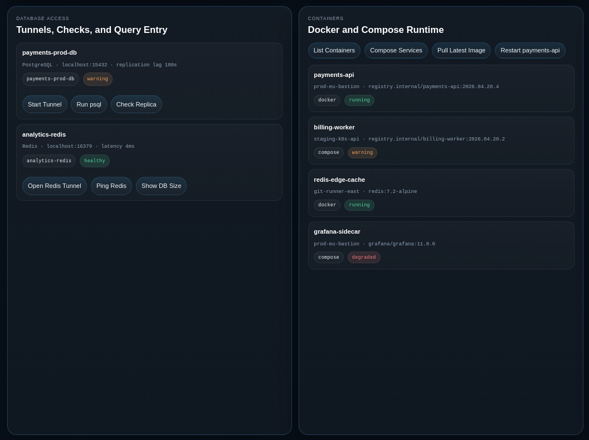Viewport: 589px width, 440px height.
Task: Click the Show DB Size button
Action: pyautogui.click(x=161, y=186)
